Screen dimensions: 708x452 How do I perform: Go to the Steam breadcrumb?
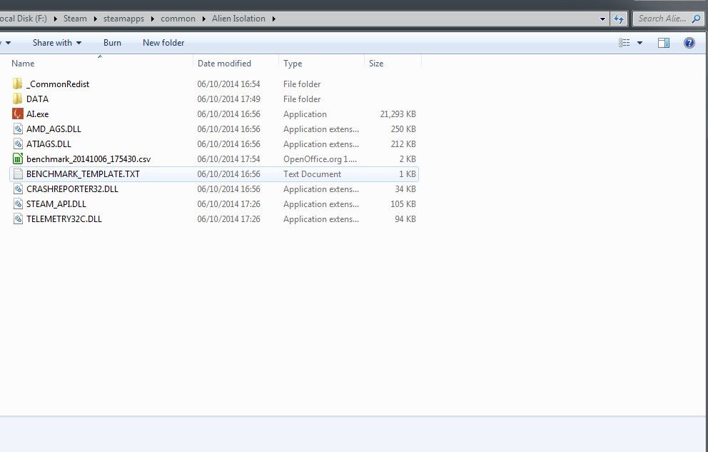75,19
